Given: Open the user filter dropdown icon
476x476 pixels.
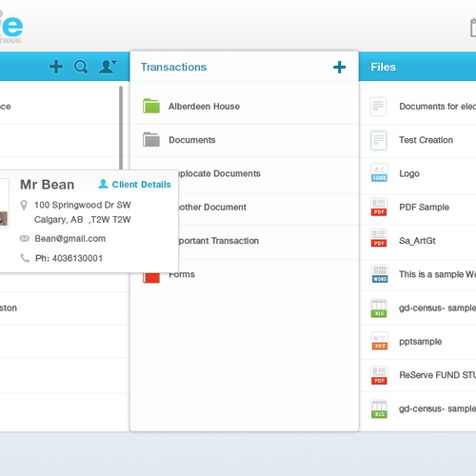Looking at the screenshot, I should pos(108,67).
